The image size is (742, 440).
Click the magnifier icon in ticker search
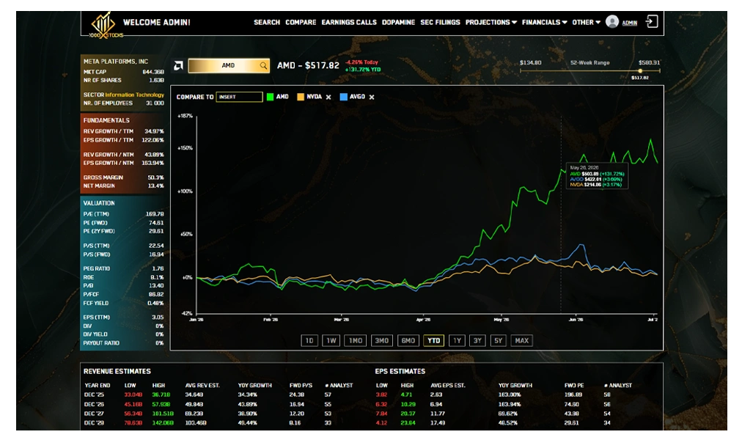tap(263, 66)
